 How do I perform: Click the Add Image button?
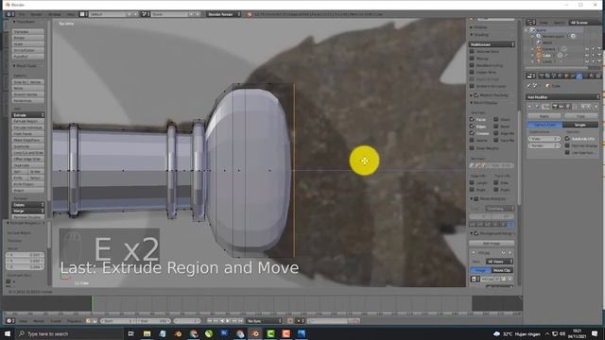coord(492,244)
